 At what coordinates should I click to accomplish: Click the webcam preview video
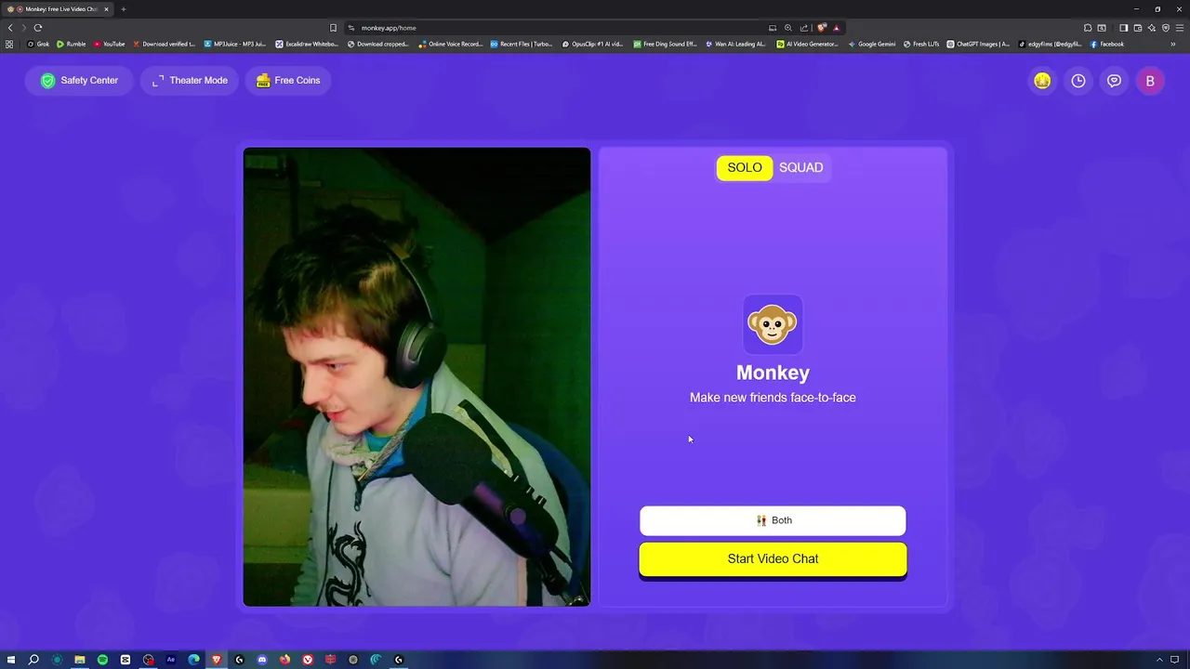[416, 377]
